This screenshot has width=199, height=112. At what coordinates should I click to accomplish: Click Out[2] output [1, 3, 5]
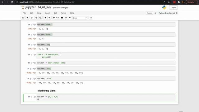click(43, 29)
